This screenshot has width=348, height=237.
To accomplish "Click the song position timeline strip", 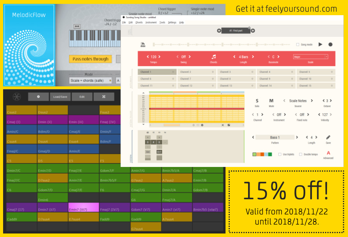I will (221, 44).
